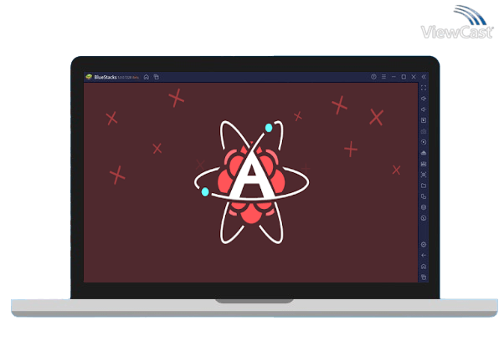The width and height of the screenshot is (504, 346).
Task: Toggle fullscreen mode in BlueStacks sidebar
Action: [424, 88]
